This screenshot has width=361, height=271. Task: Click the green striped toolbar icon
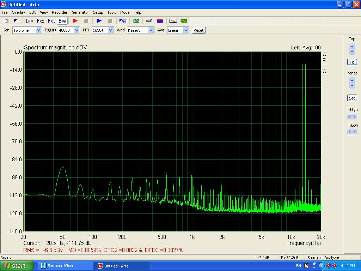coord(136,21)
